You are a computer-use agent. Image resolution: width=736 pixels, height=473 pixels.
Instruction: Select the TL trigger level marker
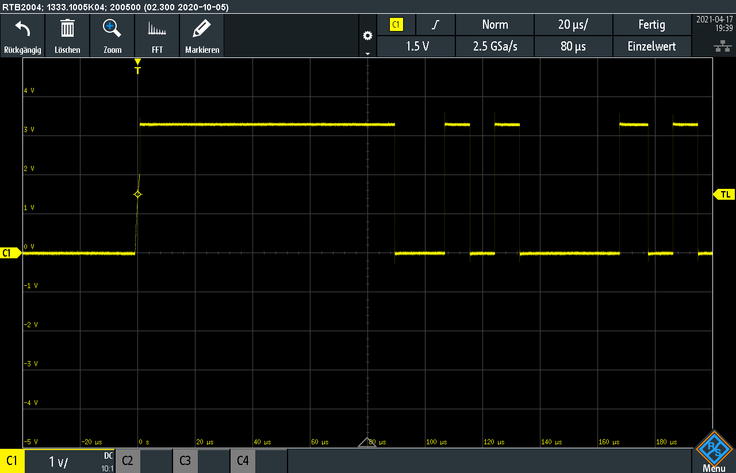click(724, 195)
